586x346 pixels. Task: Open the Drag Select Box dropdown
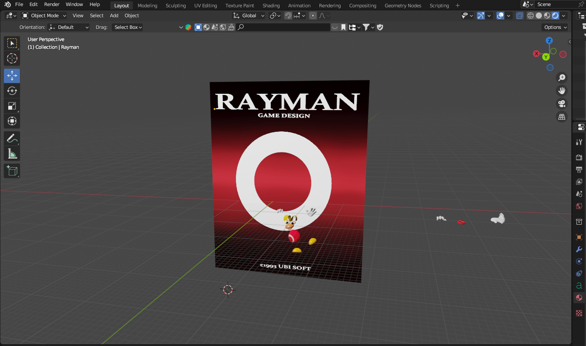128,27
